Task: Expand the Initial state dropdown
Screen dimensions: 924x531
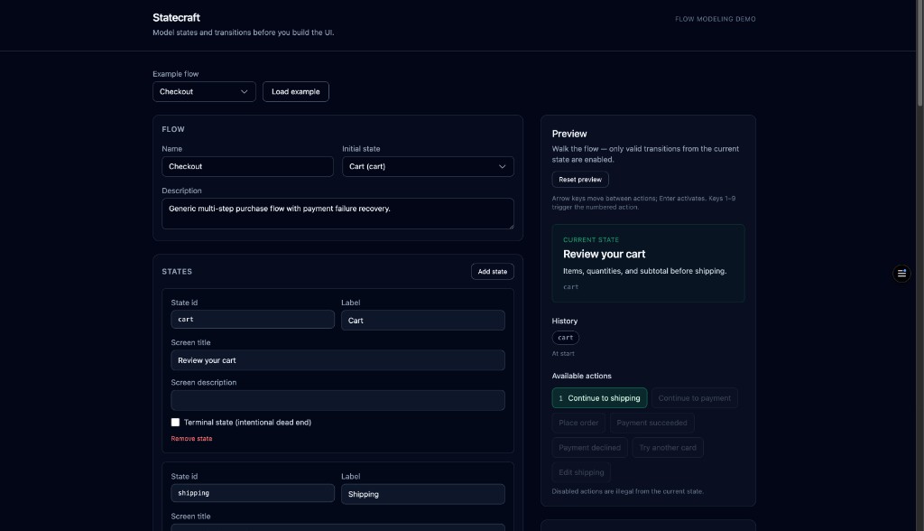Action: (428, 166)
